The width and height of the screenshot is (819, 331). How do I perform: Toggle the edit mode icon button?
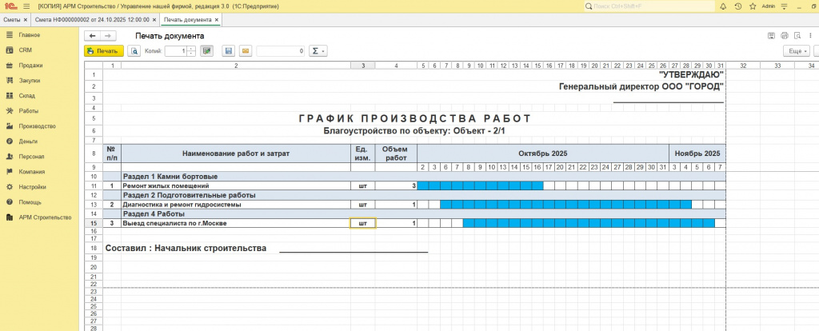click(207, 51)
